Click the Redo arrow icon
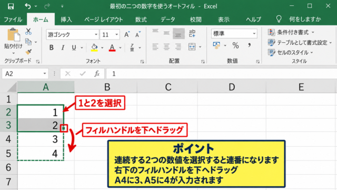 [x=47, y=6]
